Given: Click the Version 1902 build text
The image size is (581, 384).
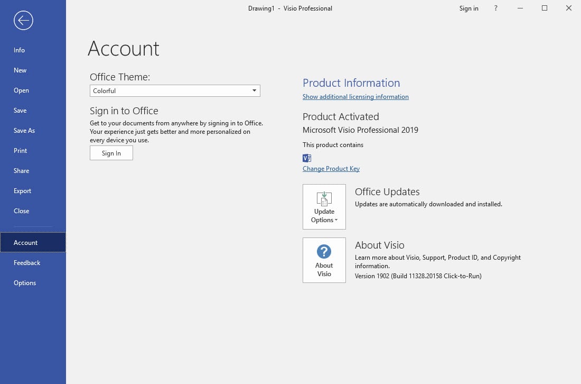Looking at the screenshot, I should click(418, 276).
